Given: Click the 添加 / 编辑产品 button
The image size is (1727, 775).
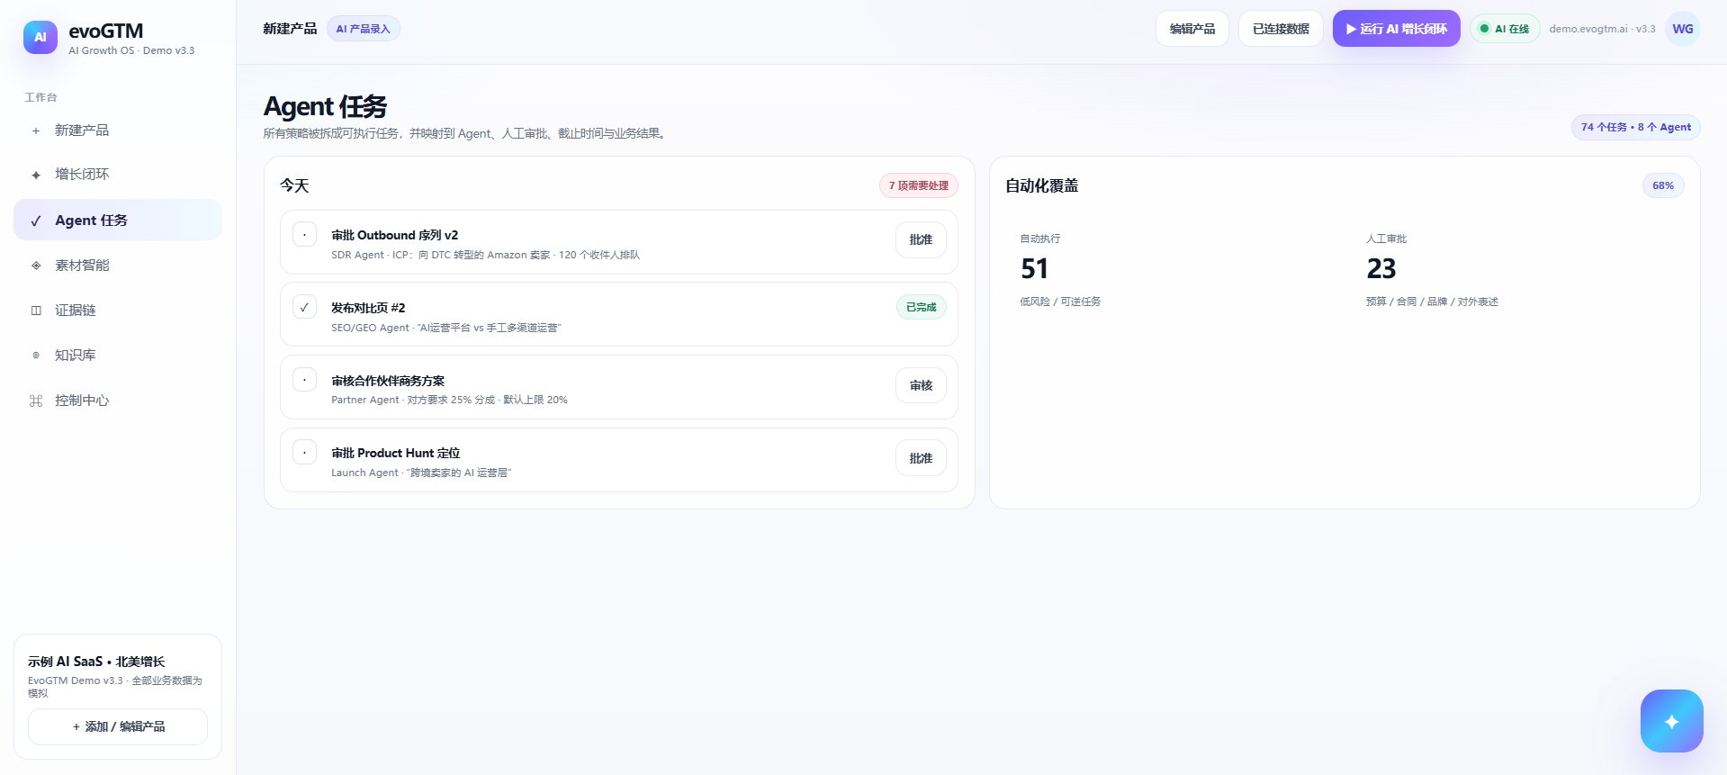Looking at the screenshot, I should pyautogui.click(x=118, y=726).
